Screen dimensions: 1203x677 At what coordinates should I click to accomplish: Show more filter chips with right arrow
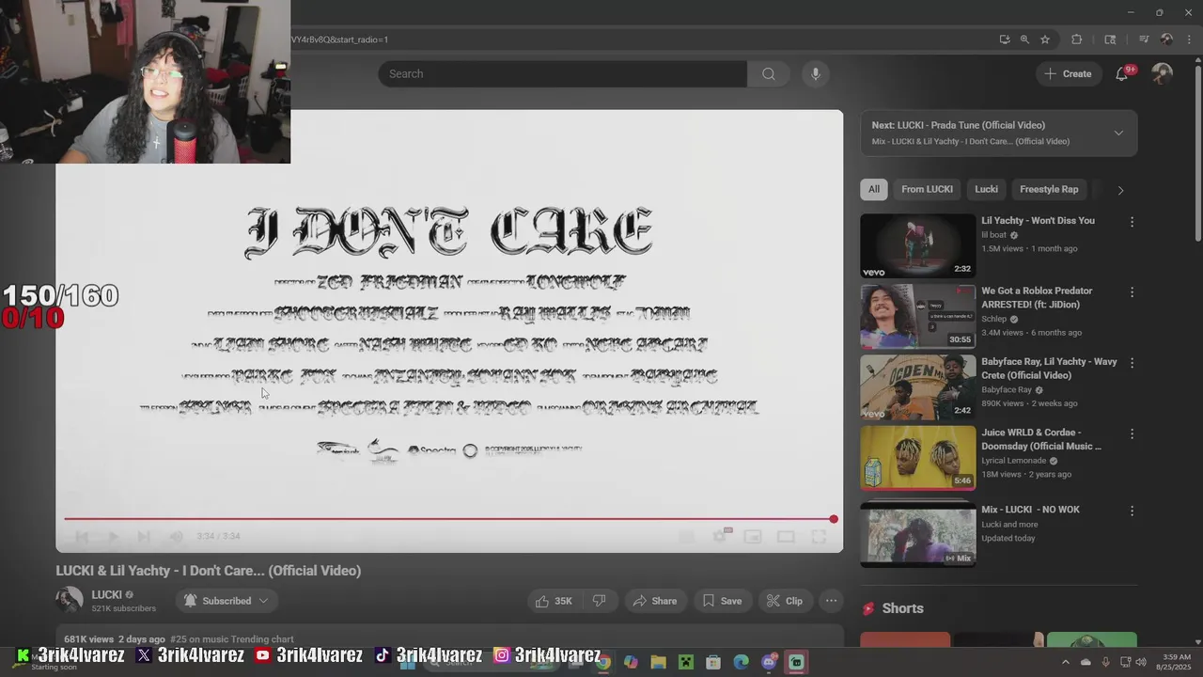[x=1120, y=190]
